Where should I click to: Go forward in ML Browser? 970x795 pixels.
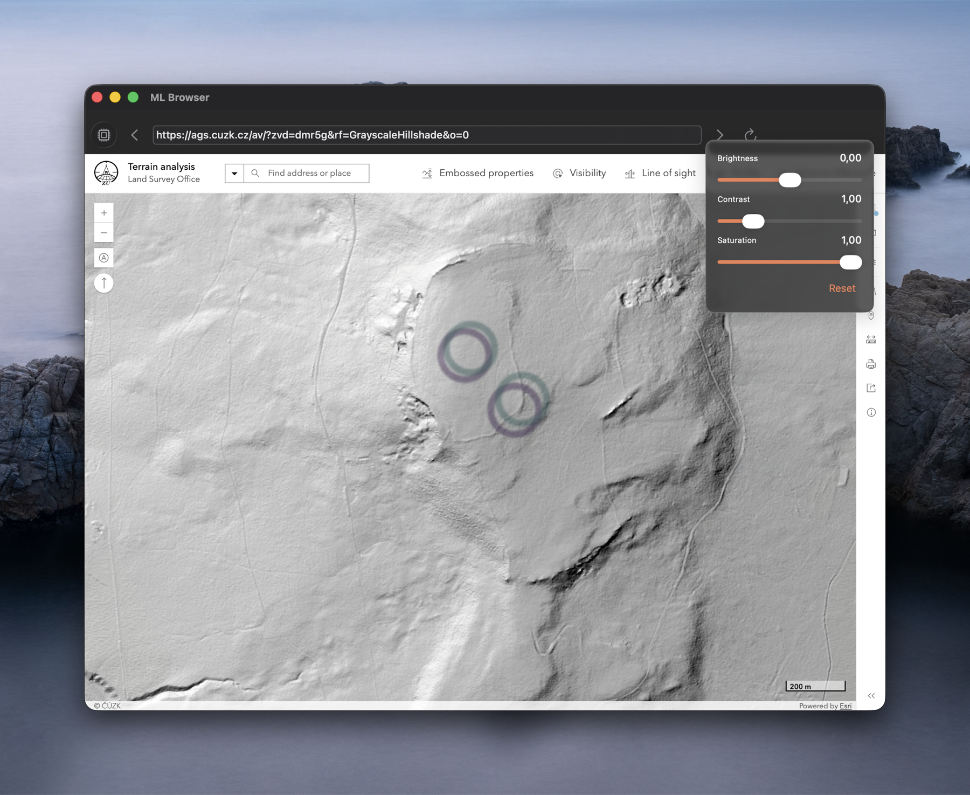click(x=720, y=135)
